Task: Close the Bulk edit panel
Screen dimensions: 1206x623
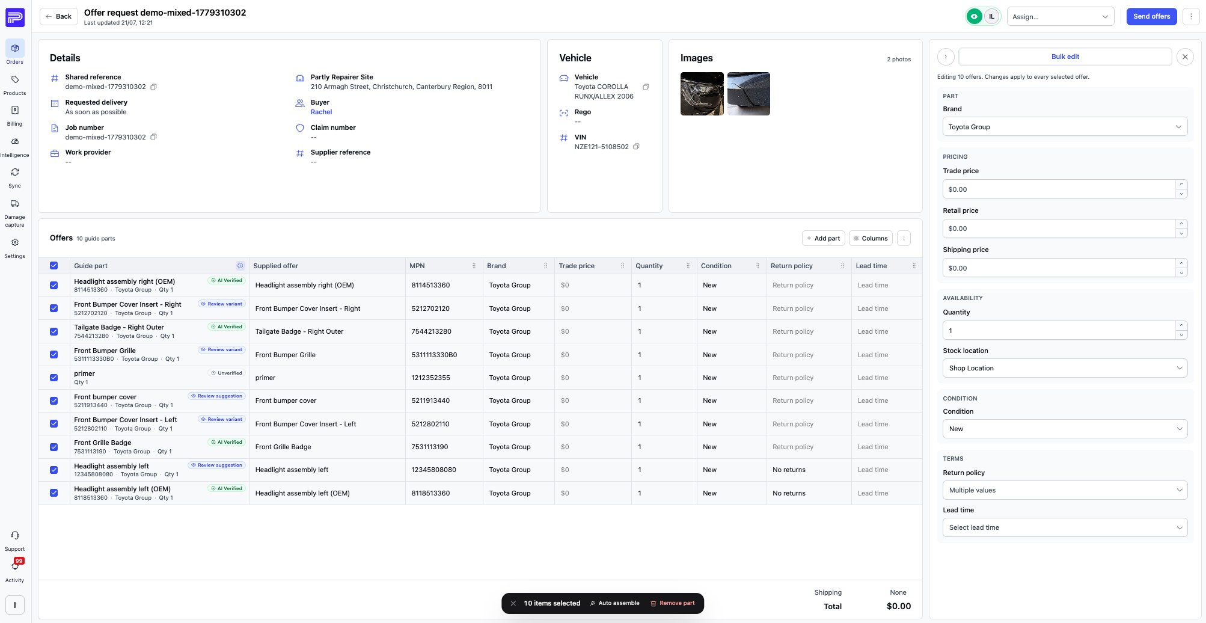Action: [1185, 57]
